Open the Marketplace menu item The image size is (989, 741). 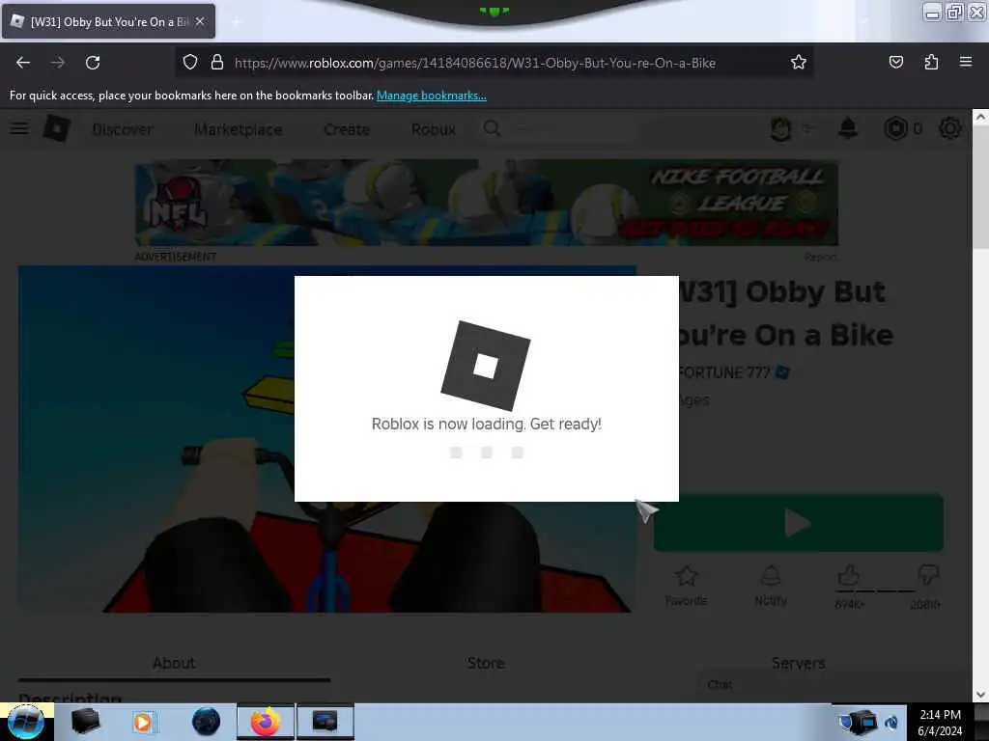[238, 129]
